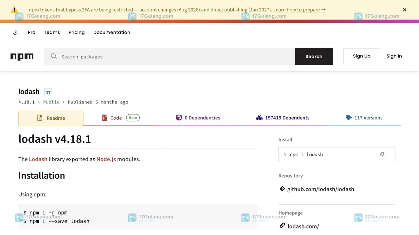Click the Sign Up button
Screen dimensions: 419x235
coord(362,56)
